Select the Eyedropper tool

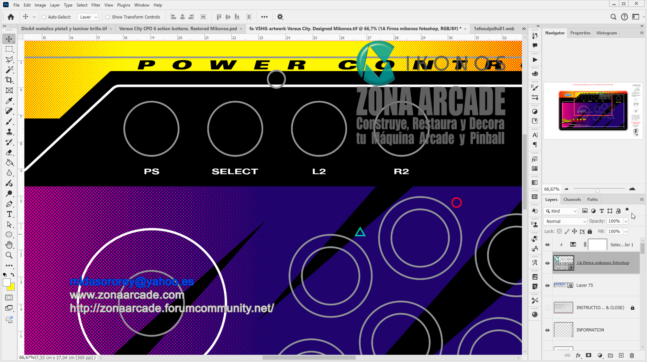tap(9, 101)
